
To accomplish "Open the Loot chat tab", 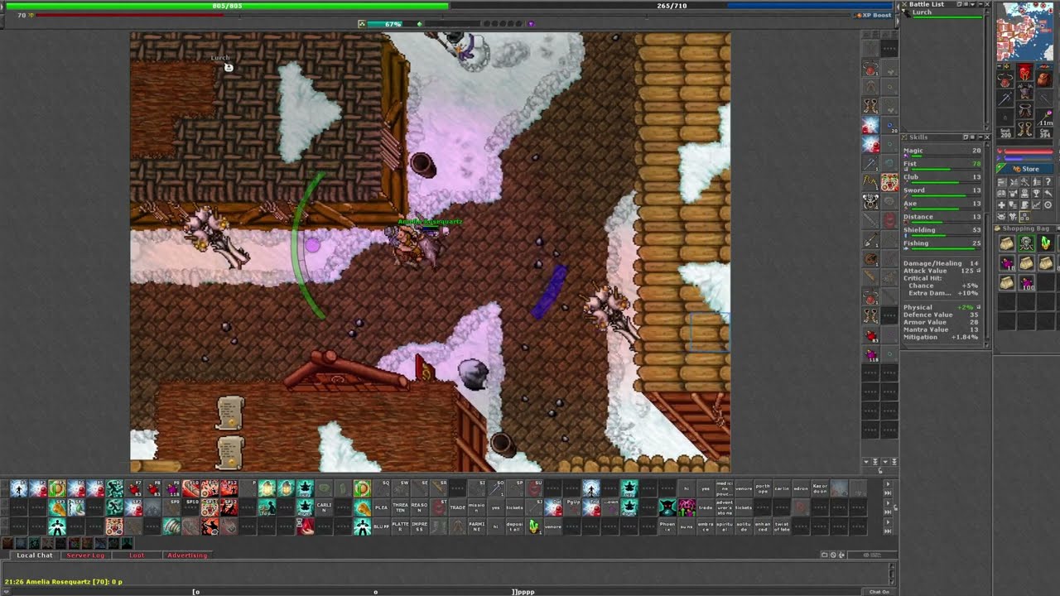I will click(137, 555).
